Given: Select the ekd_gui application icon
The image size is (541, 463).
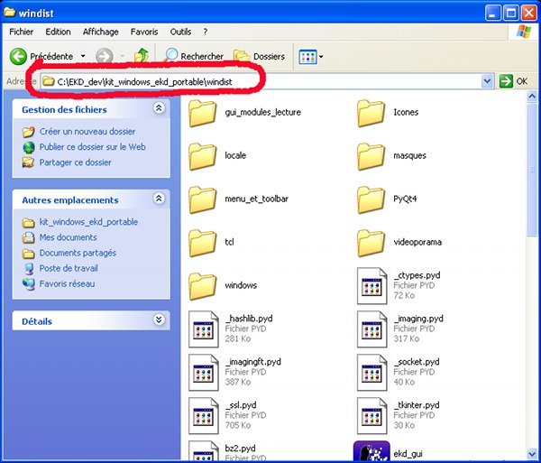Looking at the screenshot, I should click(371, 451).
